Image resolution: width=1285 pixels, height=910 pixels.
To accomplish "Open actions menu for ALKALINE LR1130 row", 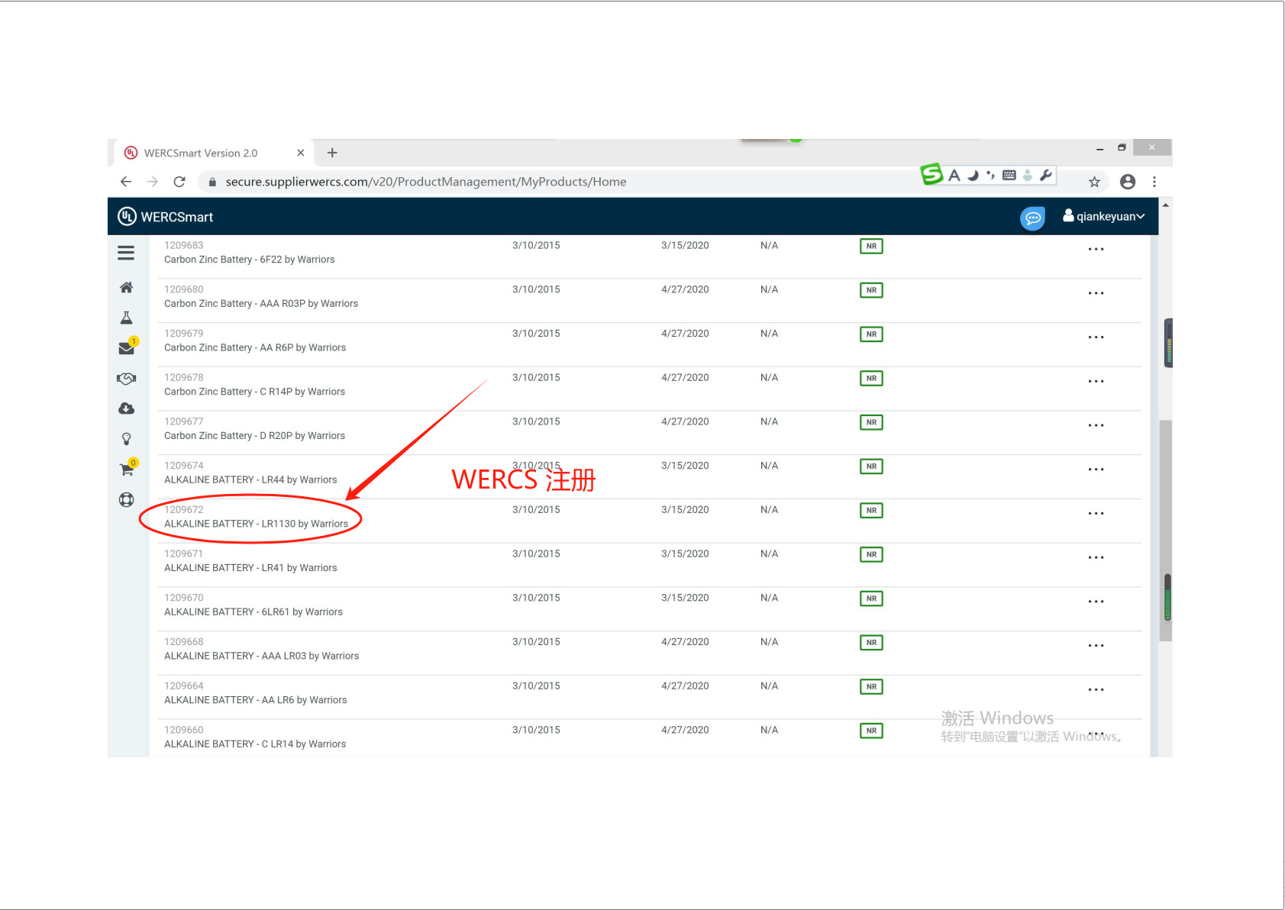I will click(1096, 513).
